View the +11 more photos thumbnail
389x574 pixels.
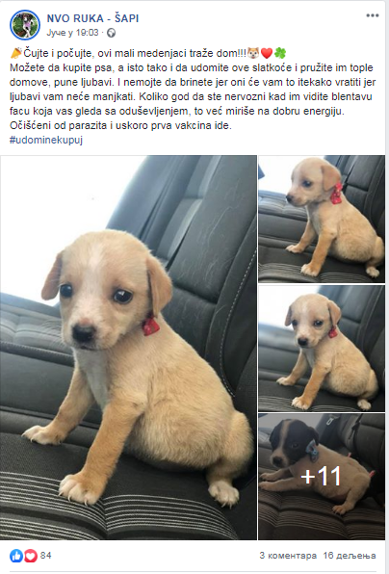pyautogui.click(x=322, y=477)
